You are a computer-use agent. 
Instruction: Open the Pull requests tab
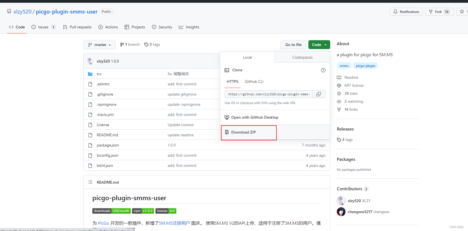point(77,27)
